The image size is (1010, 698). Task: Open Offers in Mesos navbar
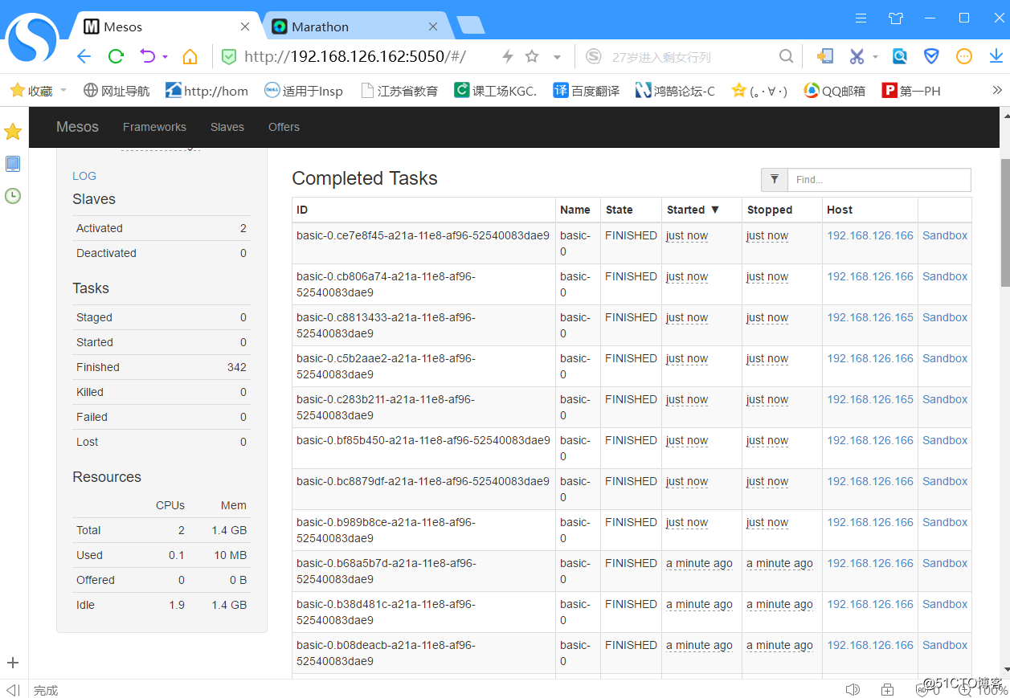click(x=284, y=127)
